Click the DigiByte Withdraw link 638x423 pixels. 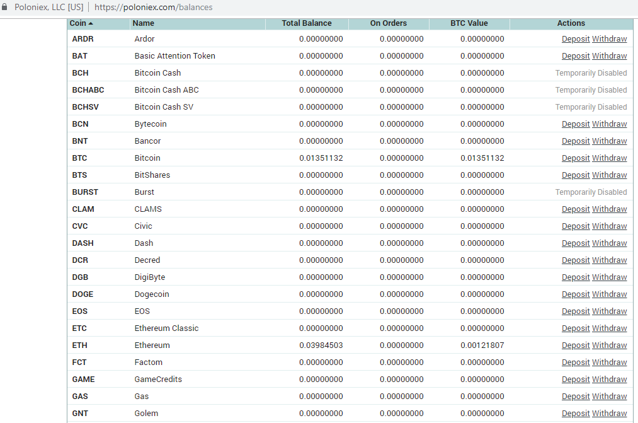(609, 277)
